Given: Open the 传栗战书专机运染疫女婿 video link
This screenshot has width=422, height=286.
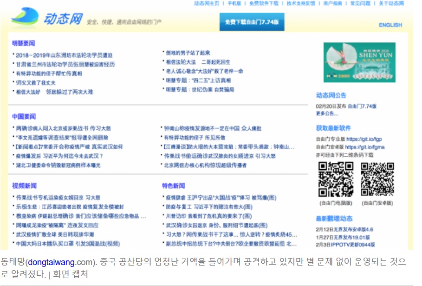Looking at the screenshot, I should [x=58, y=198].
